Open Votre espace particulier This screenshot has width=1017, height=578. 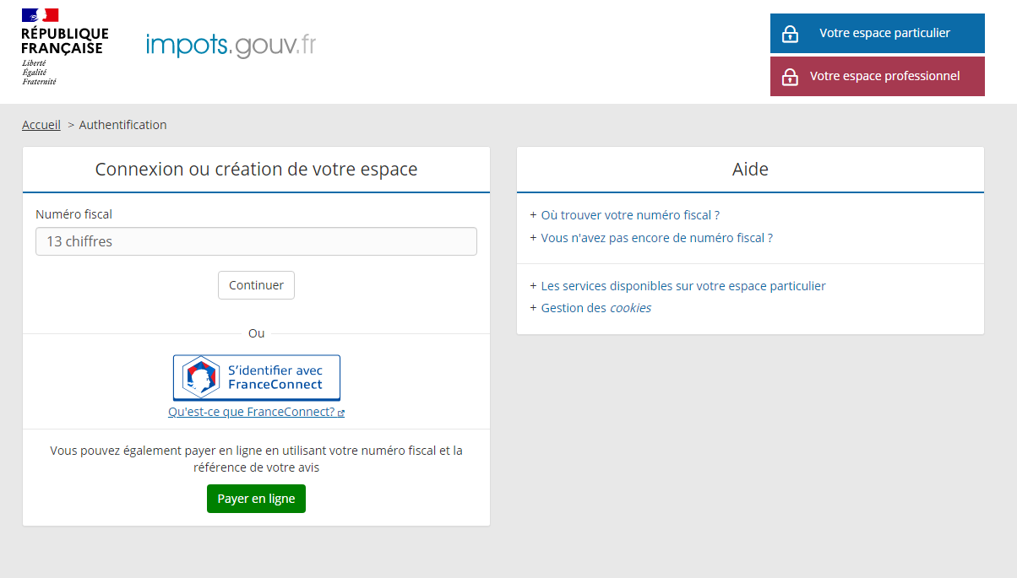tap(878, 33)
